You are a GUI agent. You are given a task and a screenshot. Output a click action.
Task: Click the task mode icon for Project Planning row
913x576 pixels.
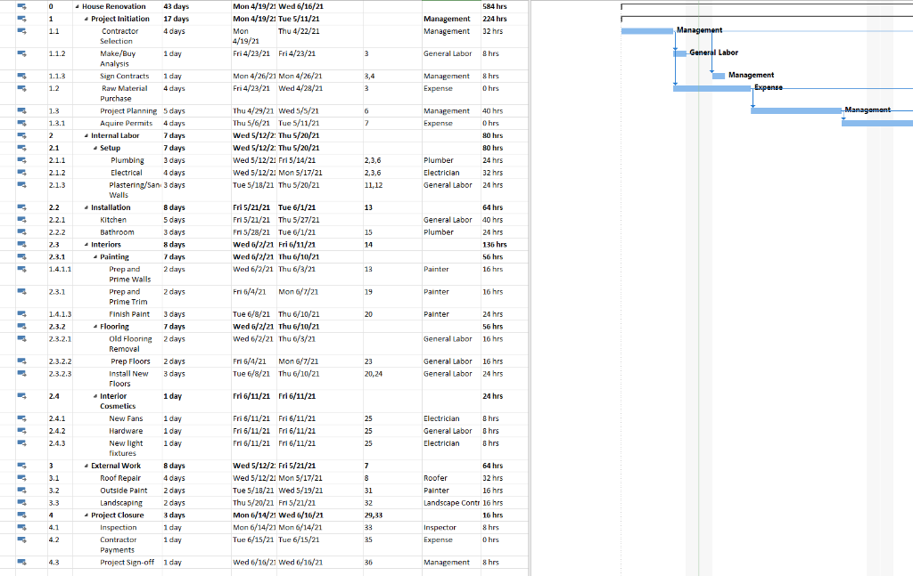[21, 110]
